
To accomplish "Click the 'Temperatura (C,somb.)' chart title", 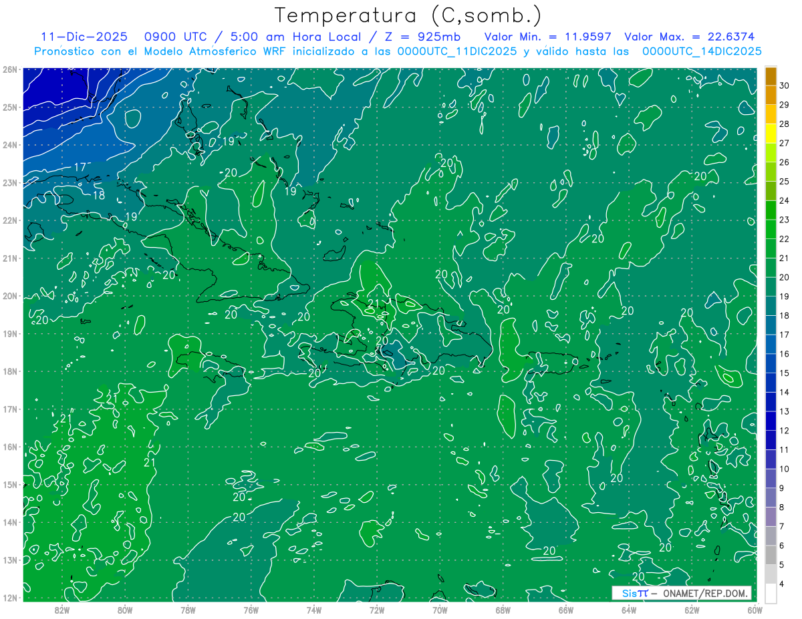I will [x=408, y=15].
